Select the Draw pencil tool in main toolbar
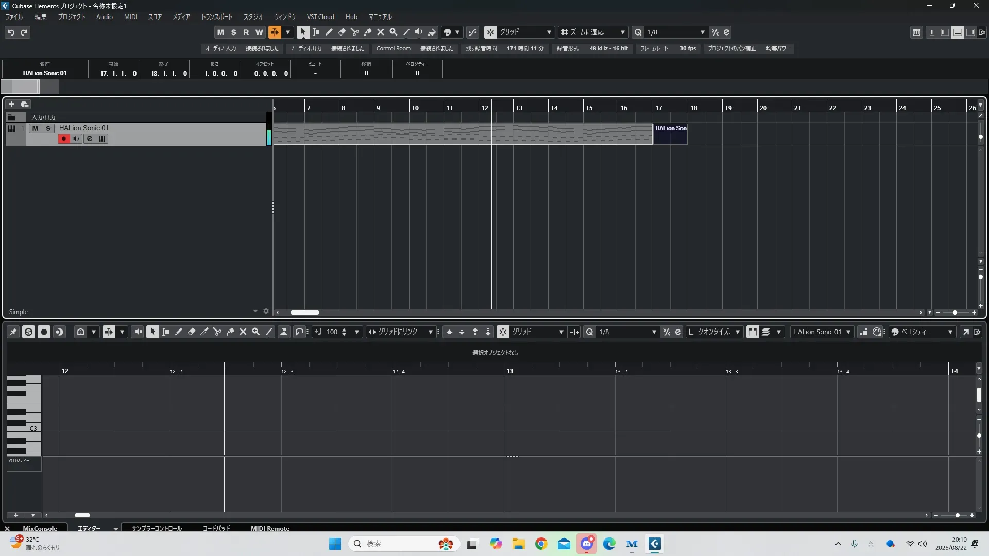 click(329, 32)
